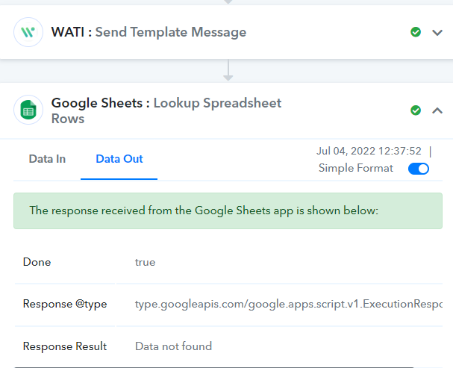Collapse the Google Sheets Lookup Spreadsheet Rows step
The height and width of the screenshot is (368, 453).
(437, 110)
